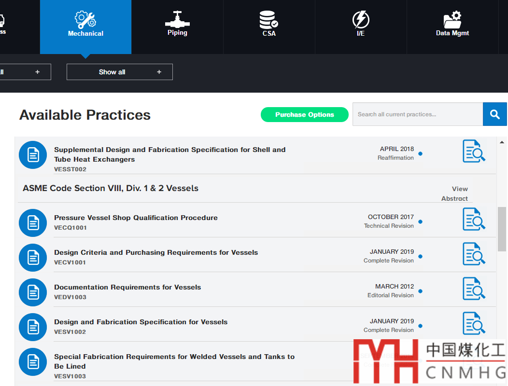Viewport: 508px width, 386px height.
Task: Click the APRIL 2018 Reaffirmation date
Action: pos(395,153)
